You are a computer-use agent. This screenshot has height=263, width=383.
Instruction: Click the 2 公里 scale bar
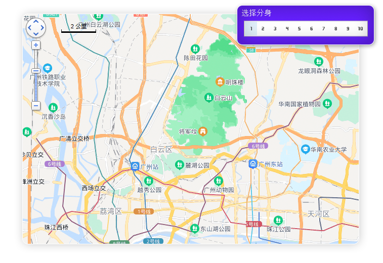78,28
